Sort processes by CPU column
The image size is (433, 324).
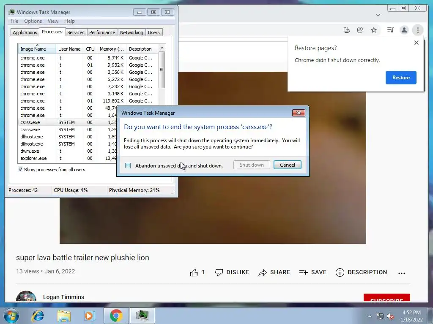[90, 49]
